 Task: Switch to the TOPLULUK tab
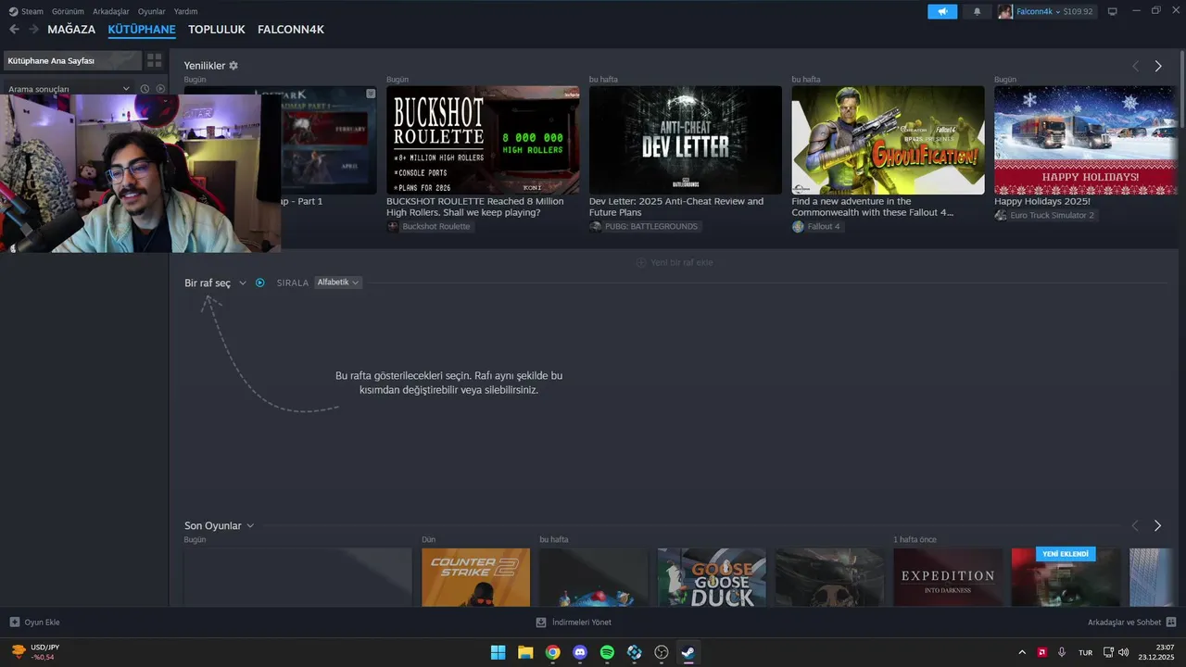pos(217,30)
